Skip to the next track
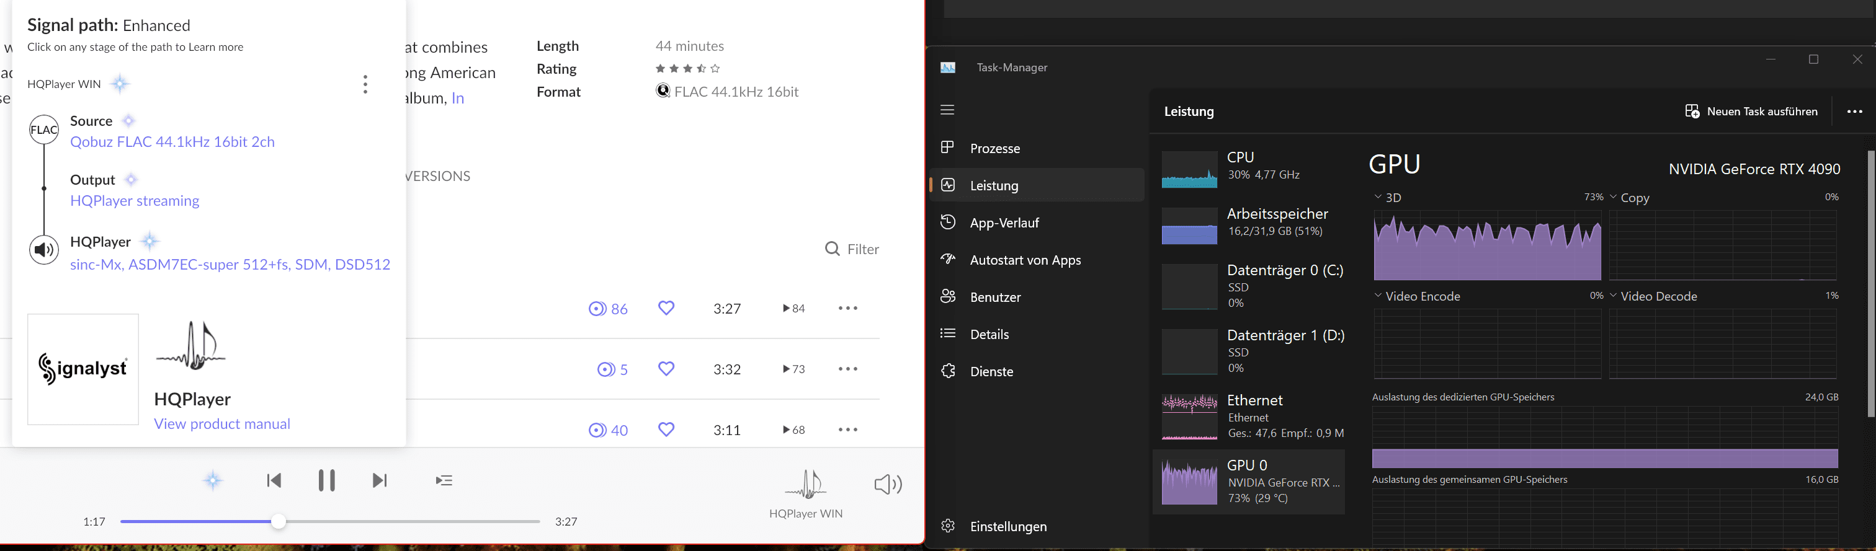The width and height of the screenshot is (1876, 551). (380, 480)
